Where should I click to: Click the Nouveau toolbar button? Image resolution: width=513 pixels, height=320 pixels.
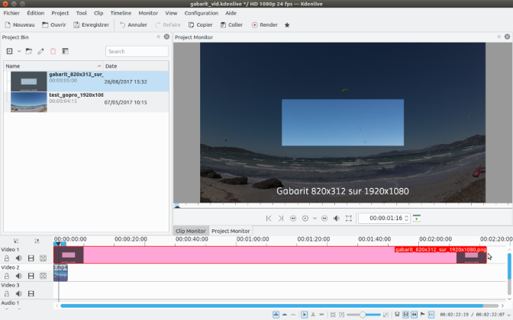pos(20,25)
